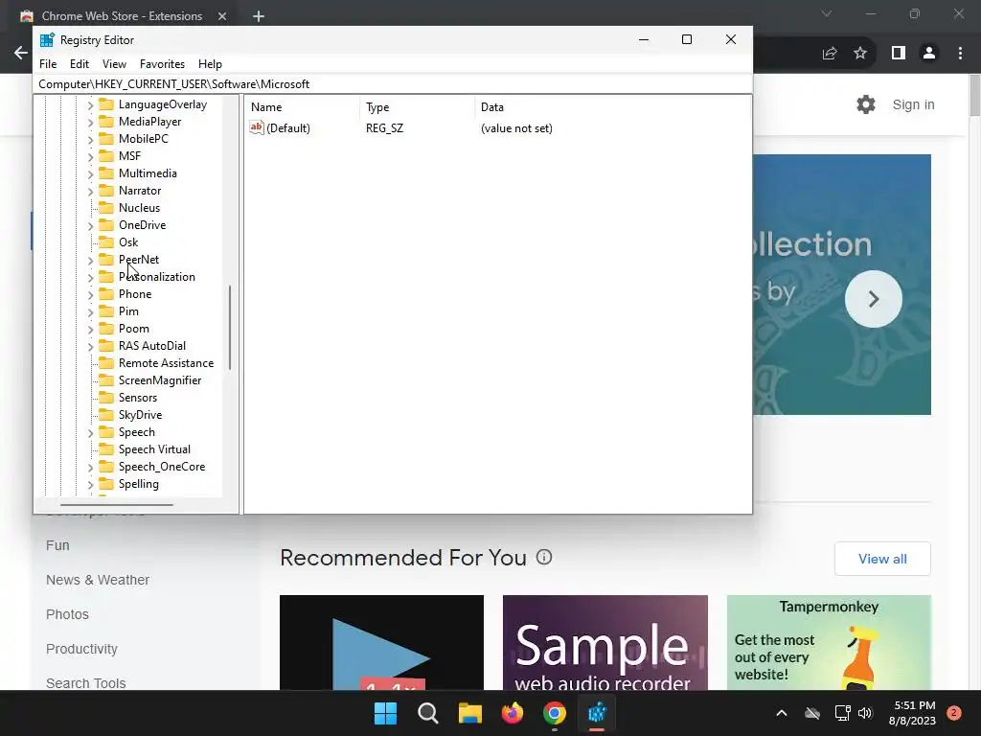
Task: Click Sign in on Chrome Web Store
Action: point(913,104)
